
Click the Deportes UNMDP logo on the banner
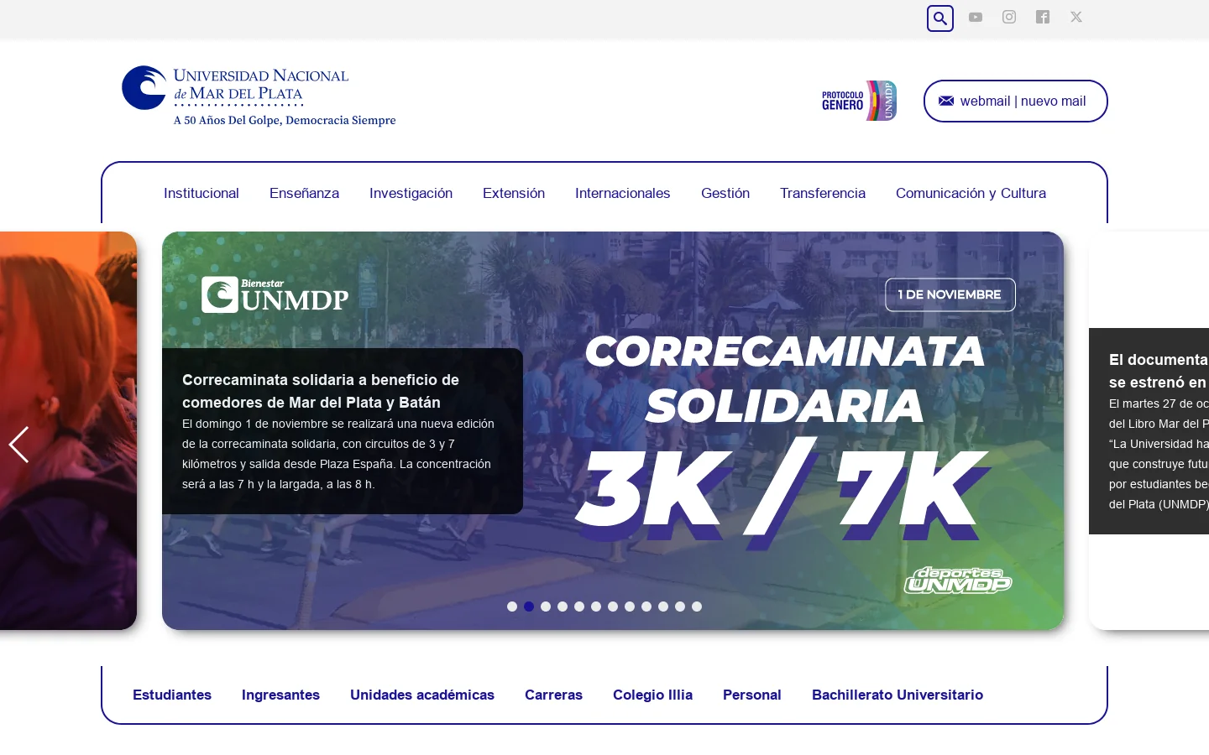[x=958, y=580]
